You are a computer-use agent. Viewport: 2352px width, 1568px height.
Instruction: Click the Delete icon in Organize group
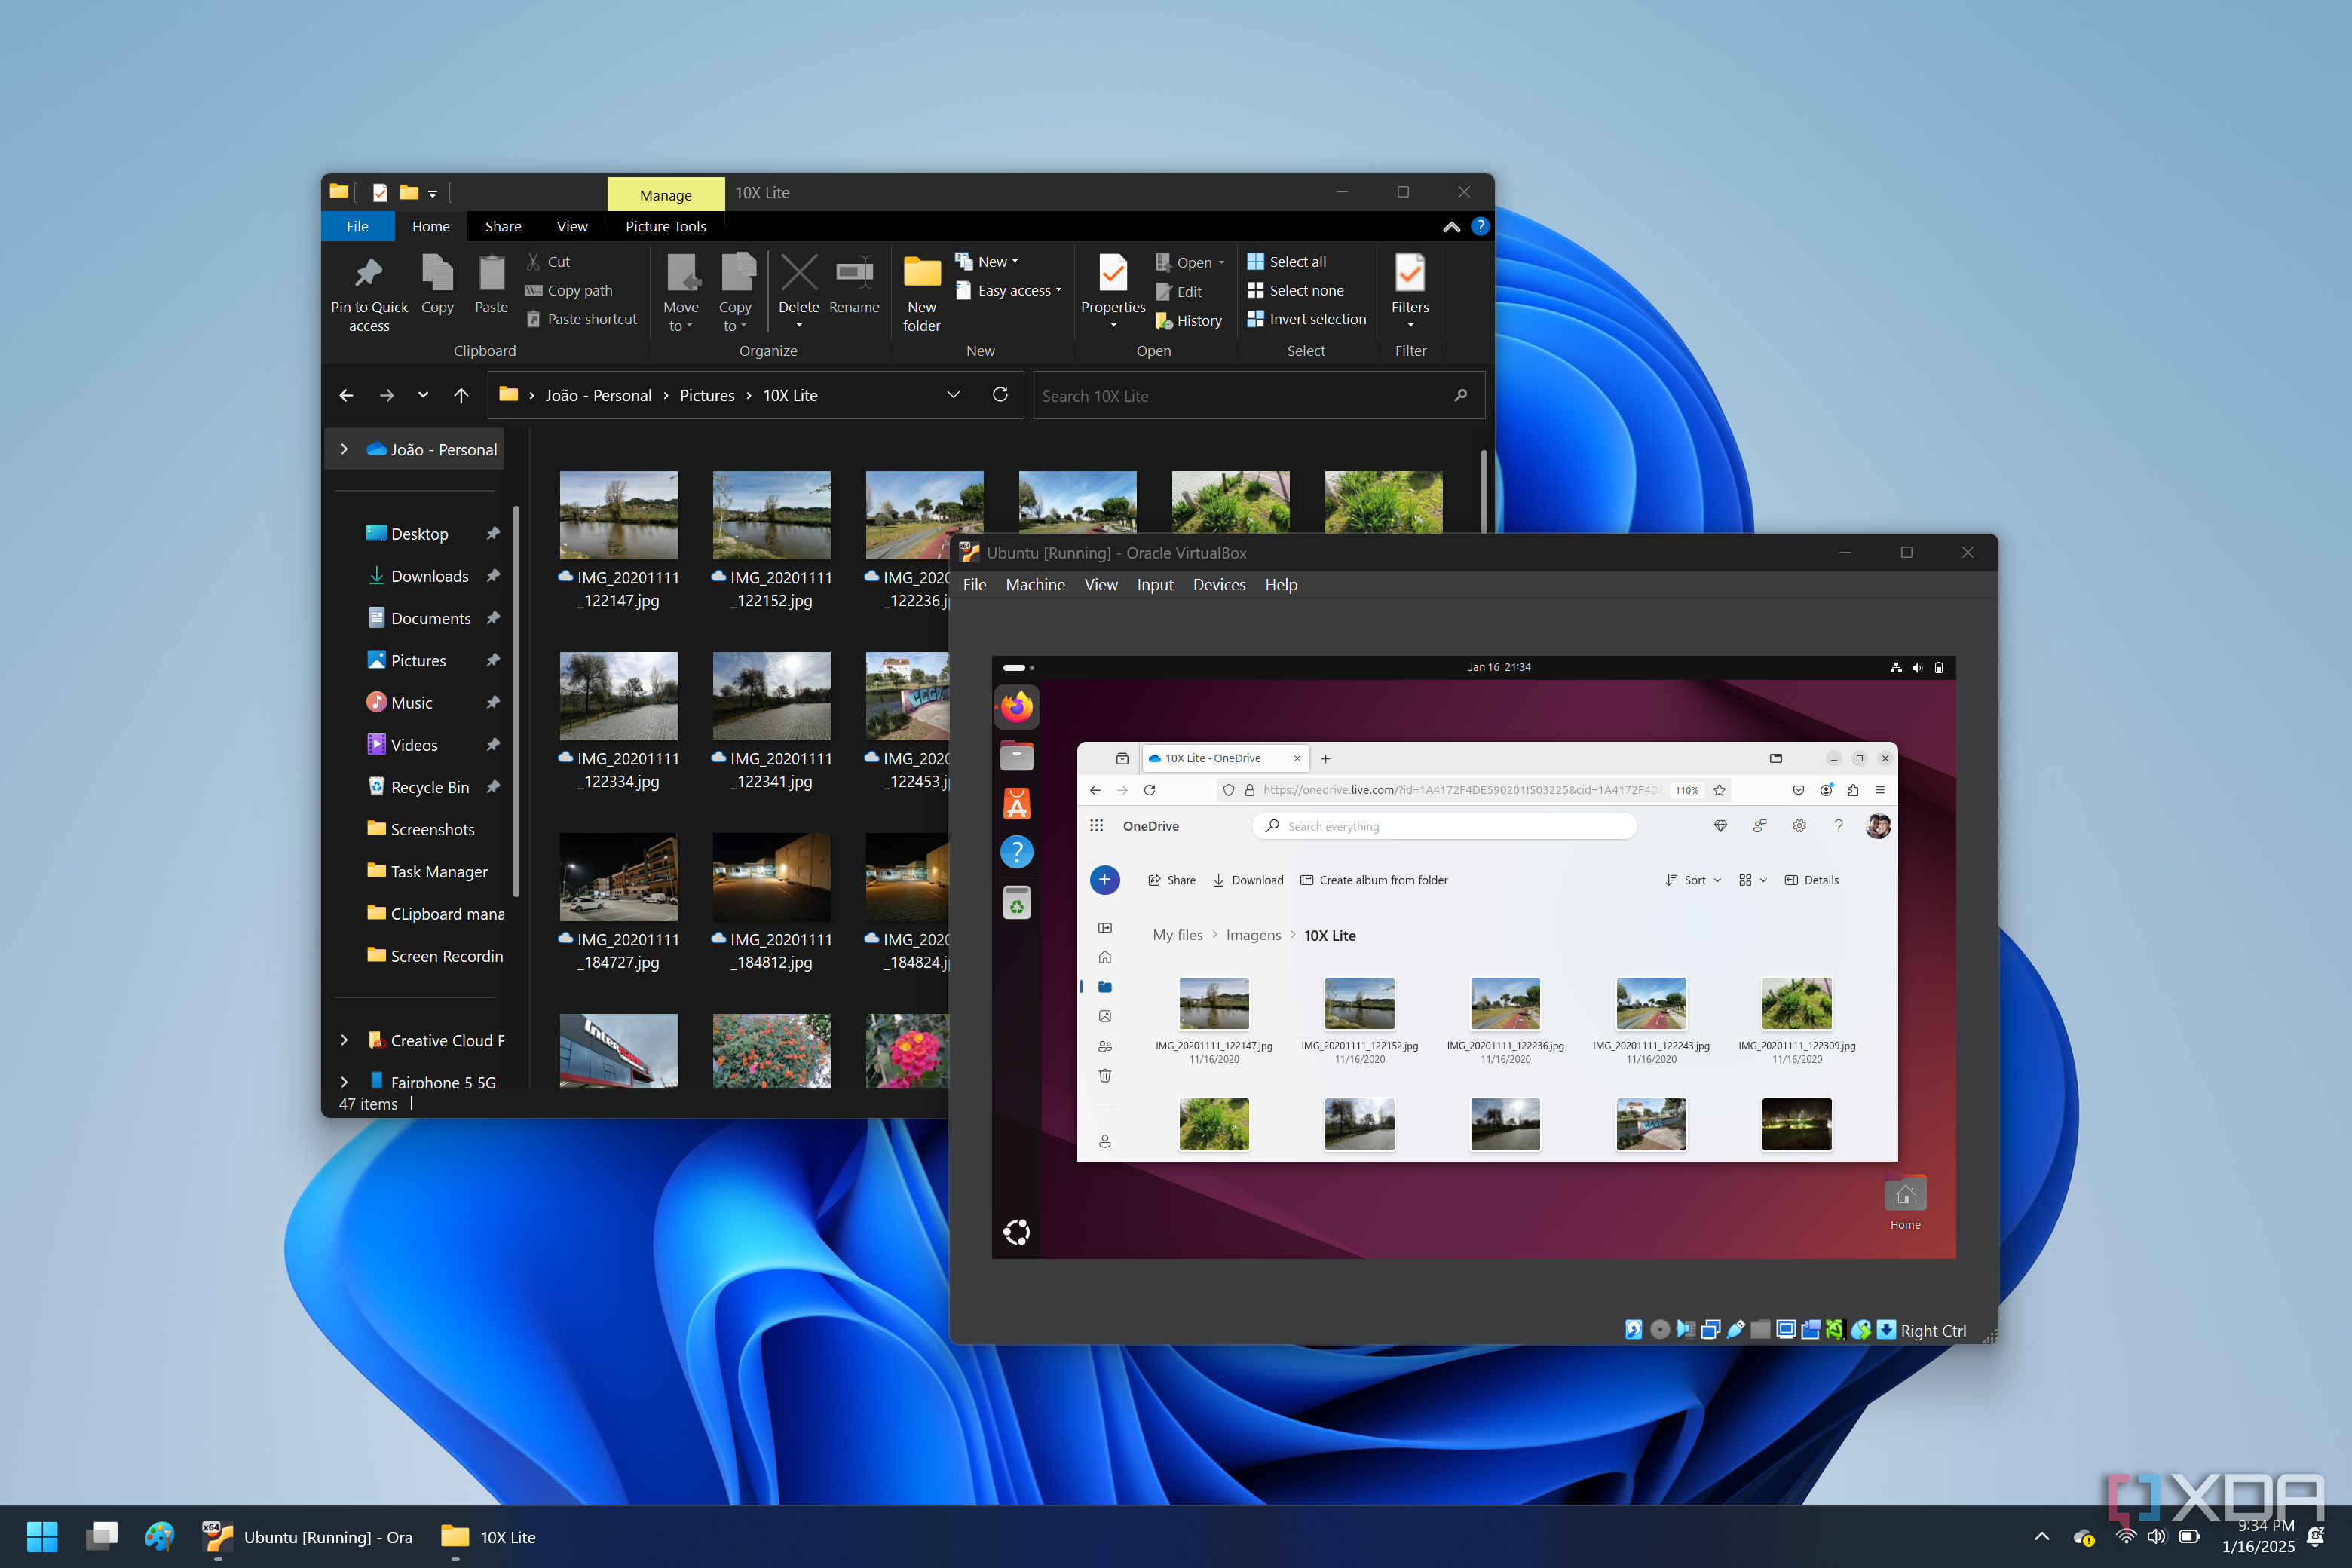(798, 273)
